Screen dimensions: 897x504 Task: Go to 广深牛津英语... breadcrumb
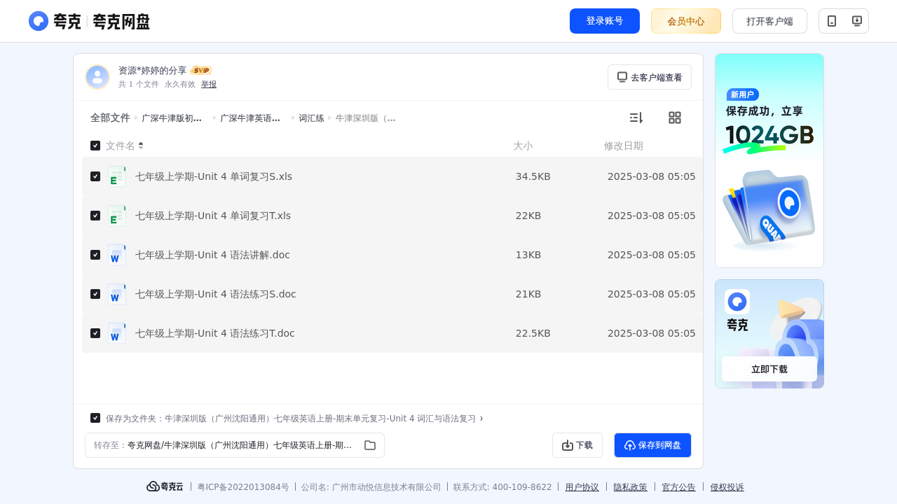pyautogui.click(x=250, y=118)
